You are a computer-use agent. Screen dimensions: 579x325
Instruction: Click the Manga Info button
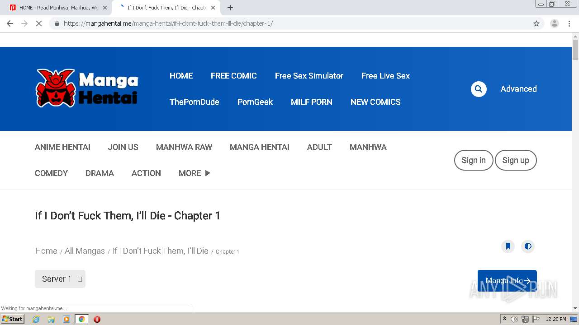point(507,280)
